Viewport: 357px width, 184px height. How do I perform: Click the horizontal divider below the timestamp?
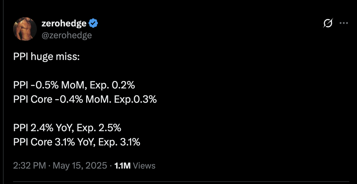181,181
